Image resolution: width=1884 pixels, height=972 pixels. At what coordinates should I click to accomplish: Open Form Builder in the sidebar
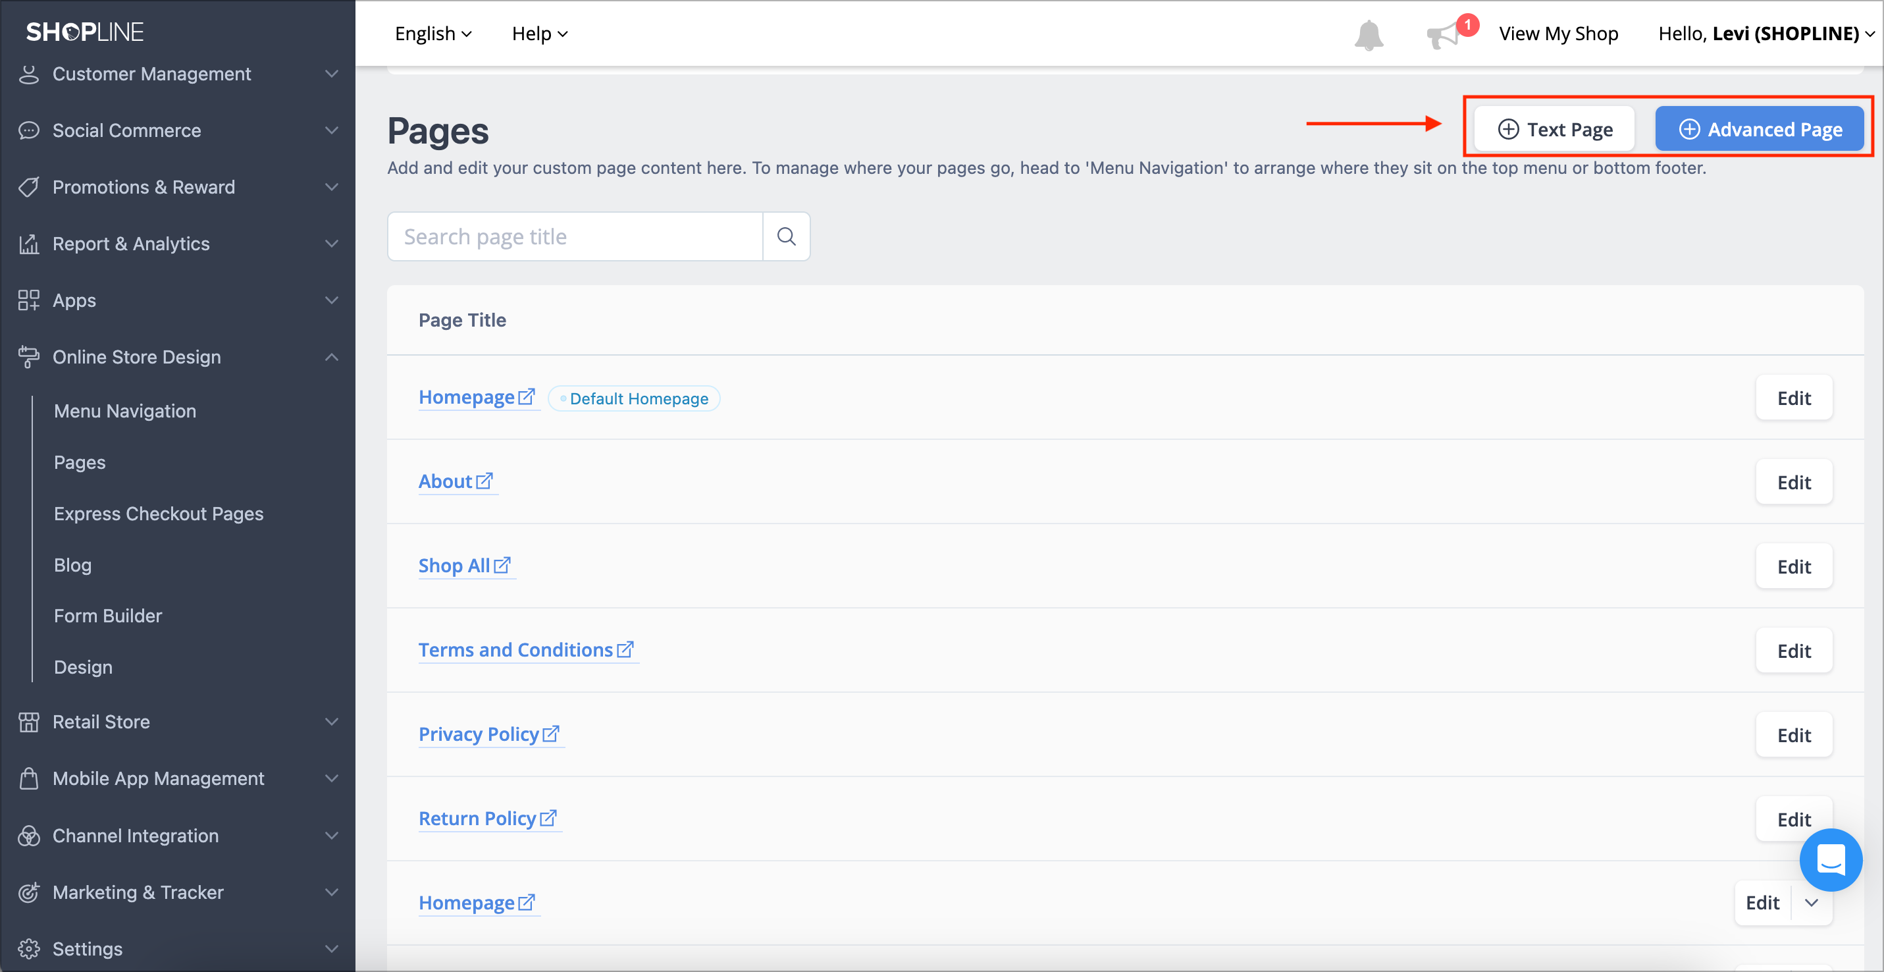click(108, 616)
